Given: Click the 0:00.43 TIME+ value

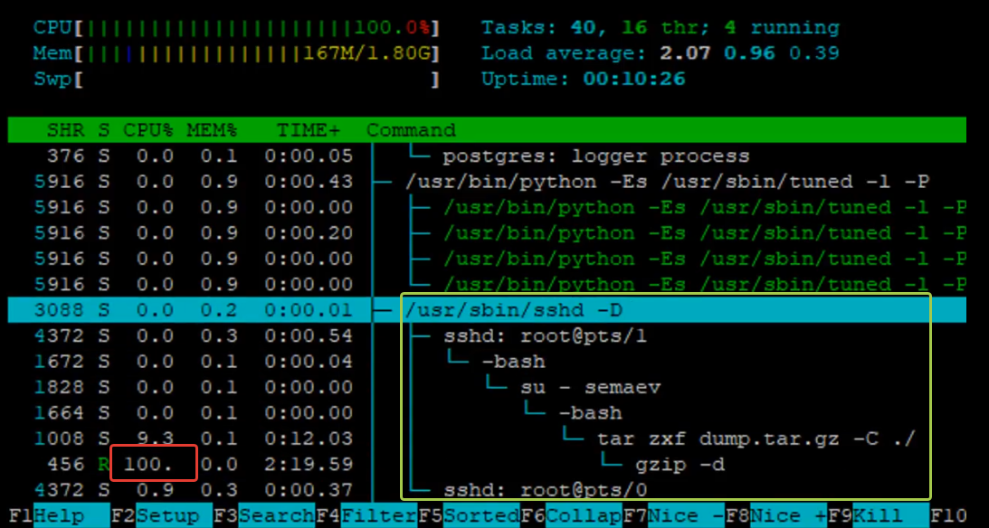Looking at the screenshot, I should pyautogui.click(x=309, y=182).
